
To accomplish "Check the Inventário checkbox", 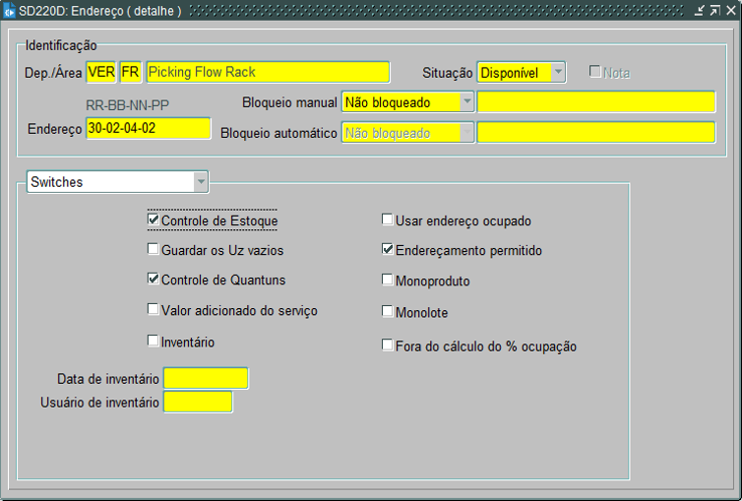I will (153, 341).
